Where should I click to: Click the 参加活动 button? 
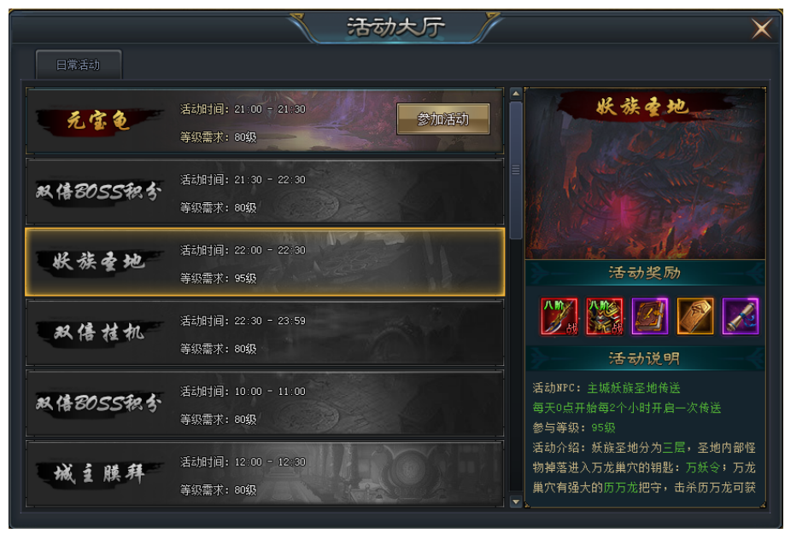coord(443,119)
